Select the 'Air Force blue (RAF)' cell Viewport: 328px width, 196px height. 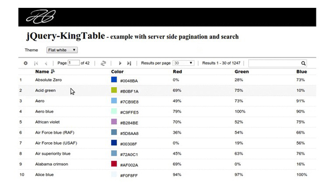tap(55, 132)
